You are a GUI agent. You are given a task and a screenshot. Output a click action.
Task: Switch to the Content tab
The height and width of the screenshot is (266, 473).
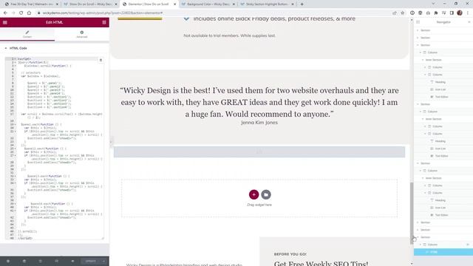click(27, 34)
